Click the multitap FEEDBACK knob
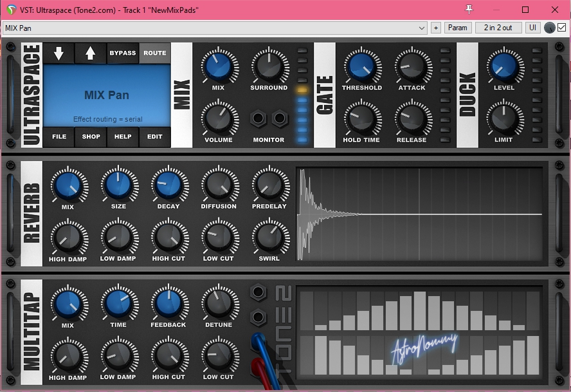Screen dimensions: 571x392 pos(168,304)
